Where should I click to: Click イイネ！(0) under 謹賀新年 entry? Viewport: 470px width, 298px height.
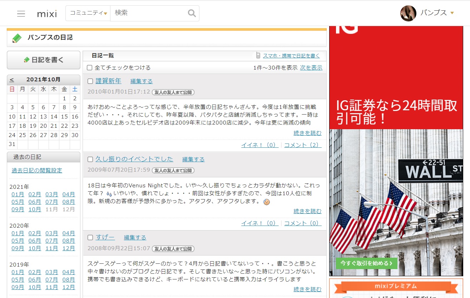coord(260,145)
